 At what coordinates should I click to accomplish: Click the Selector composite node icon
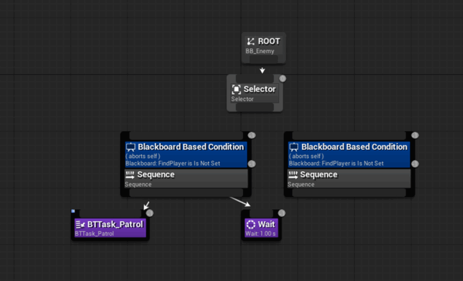tap(236, 89)
